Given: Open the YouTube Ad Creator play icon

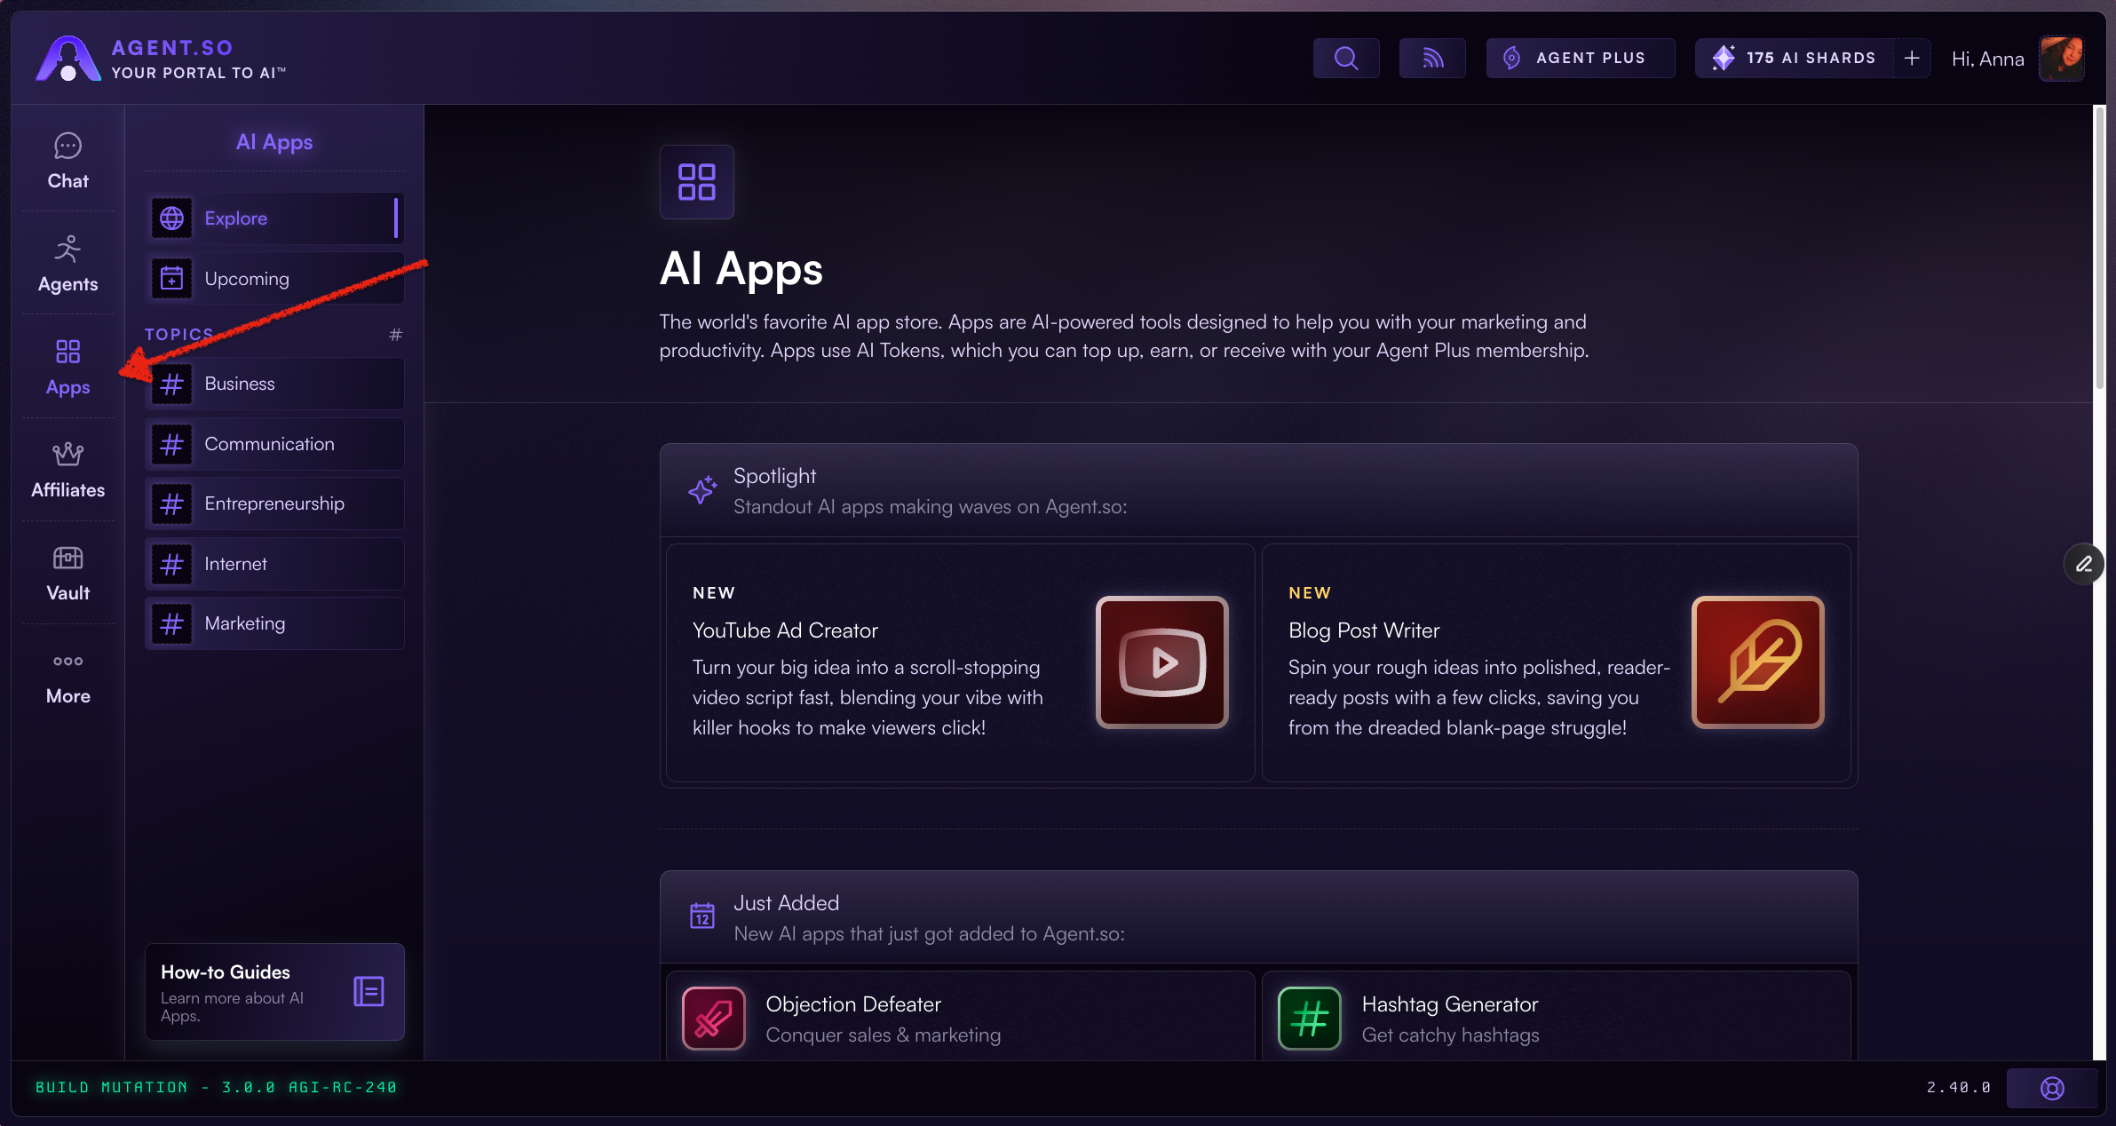Looking at the screenshot, I should pyautogui.click(x=1161, y=662).
